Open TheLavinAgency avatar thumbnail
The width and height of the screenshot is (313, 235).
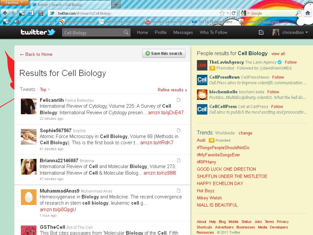(202, 65)
